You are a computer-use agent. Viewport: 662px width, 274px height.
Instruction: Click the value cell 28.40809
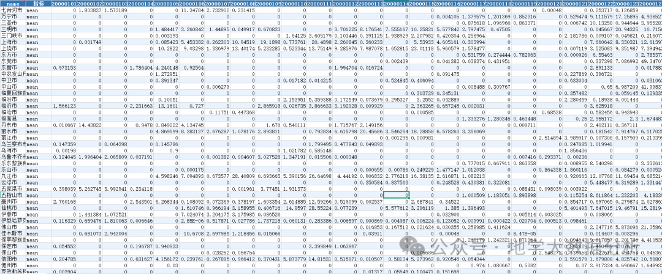[242, 176]
